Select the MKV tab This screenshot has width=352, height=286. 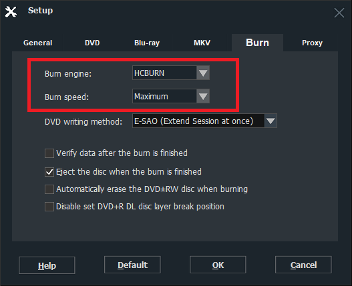point(202,43)
